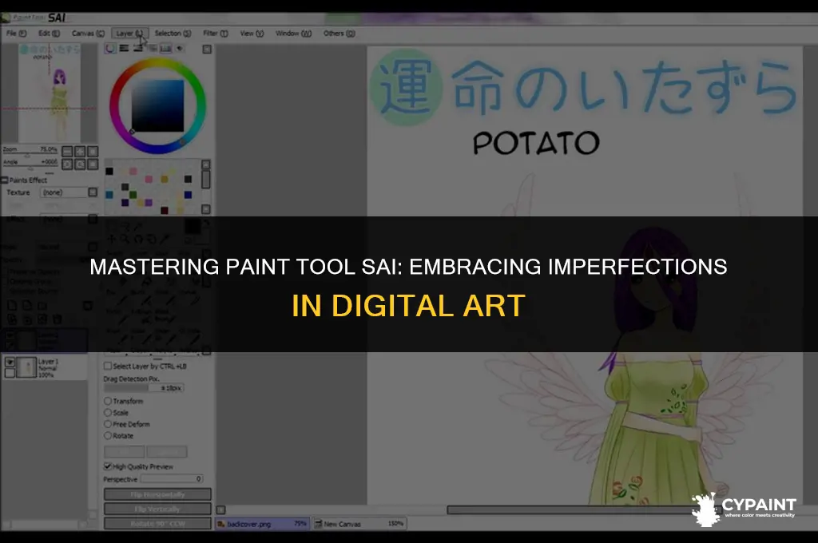Pick the gold swatch in the palette
818x543 pixels.
click(x=165, y=179)
